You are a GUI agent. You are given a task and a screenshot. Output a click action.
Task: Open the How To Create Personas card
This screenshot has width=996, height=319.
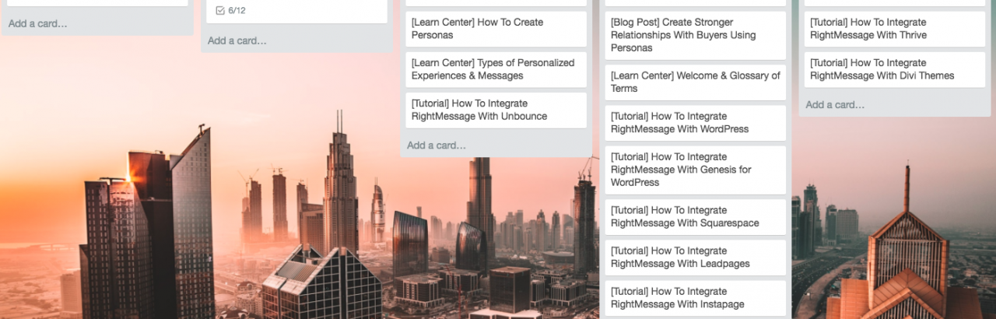point(496,29)
